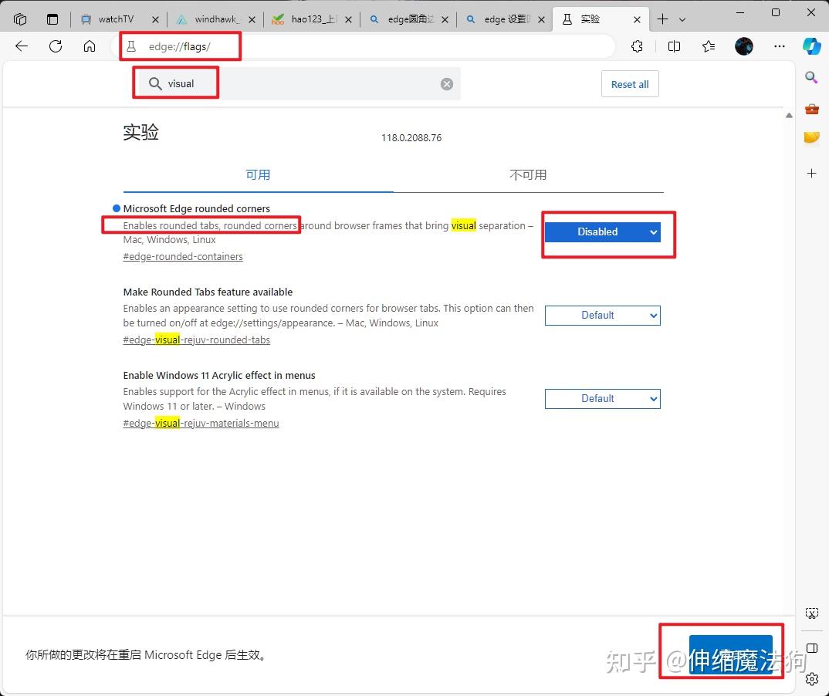
Task: Open the browser profile avatar
Action: pos(743,46)
